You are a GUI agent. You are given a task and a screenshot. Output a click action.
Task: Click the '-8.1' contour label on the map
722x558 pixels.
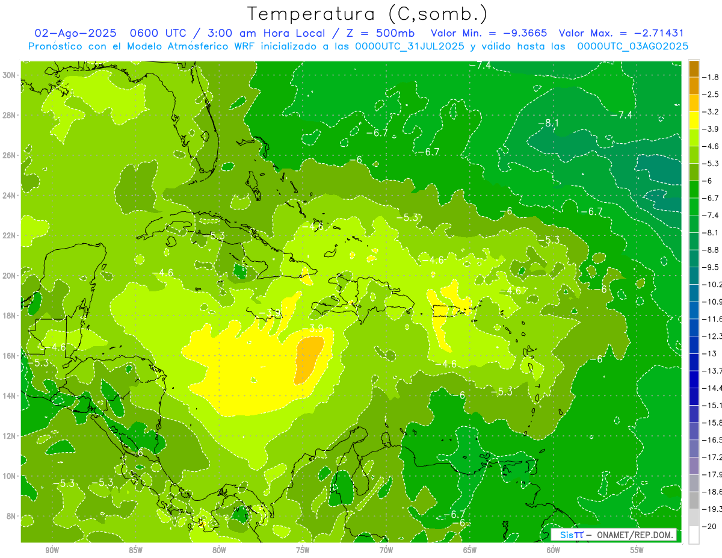pos(548,123)
